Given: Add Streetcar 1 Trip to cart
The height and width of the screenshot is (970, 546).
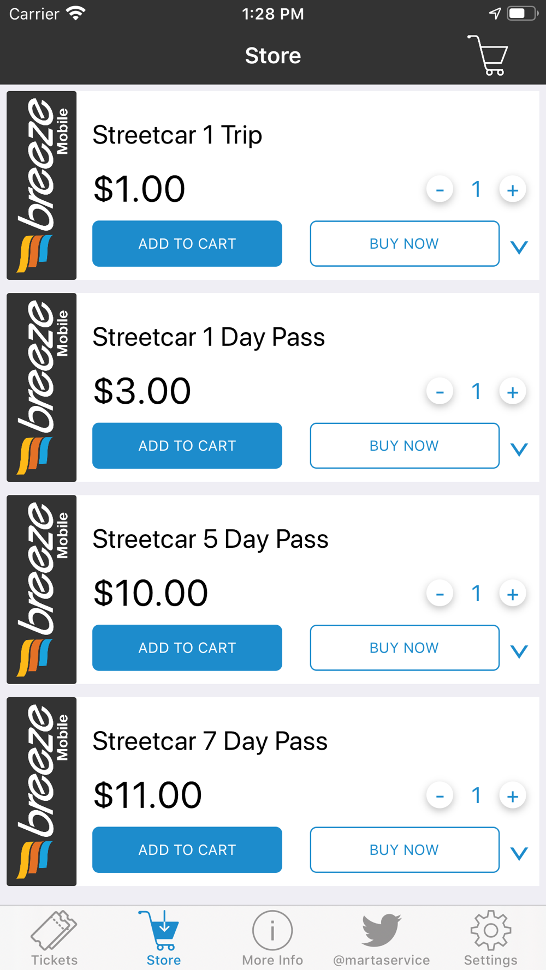Looking at the screenshot, I should (187, 244).
